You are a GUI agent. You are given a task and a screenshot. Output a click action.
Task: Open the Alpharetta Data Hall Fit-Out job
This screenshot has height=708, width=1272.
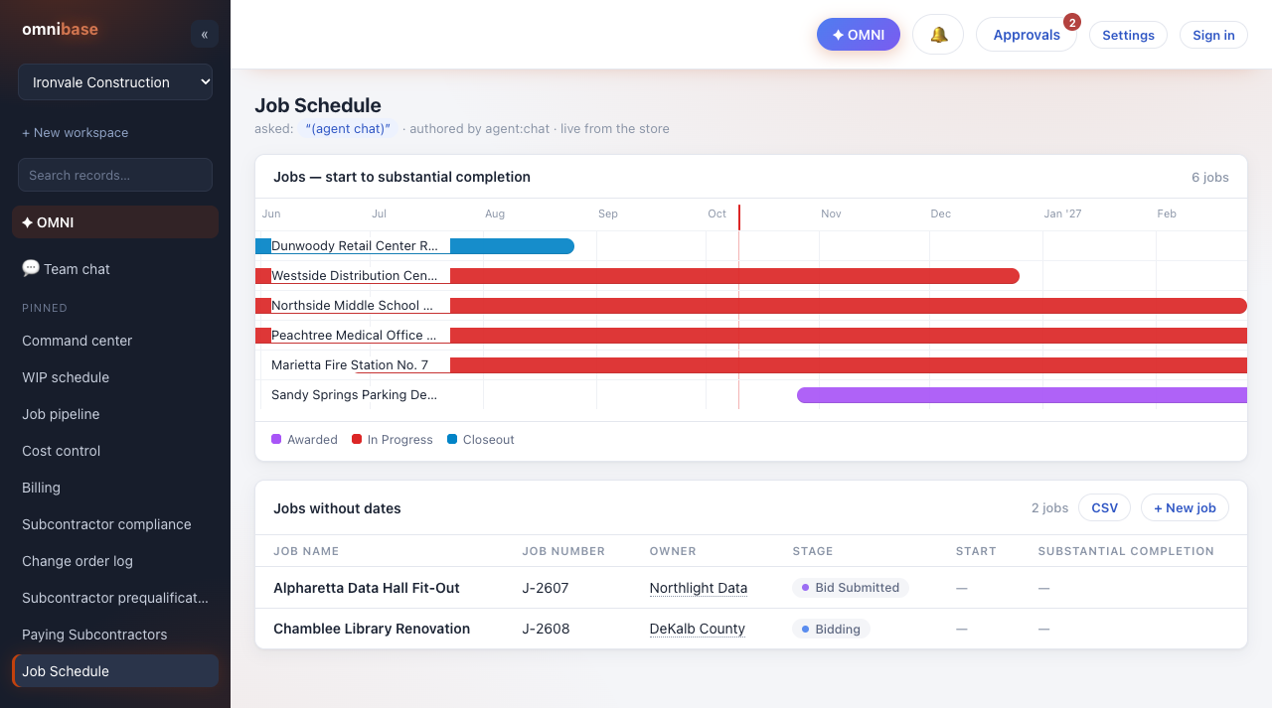367,588
